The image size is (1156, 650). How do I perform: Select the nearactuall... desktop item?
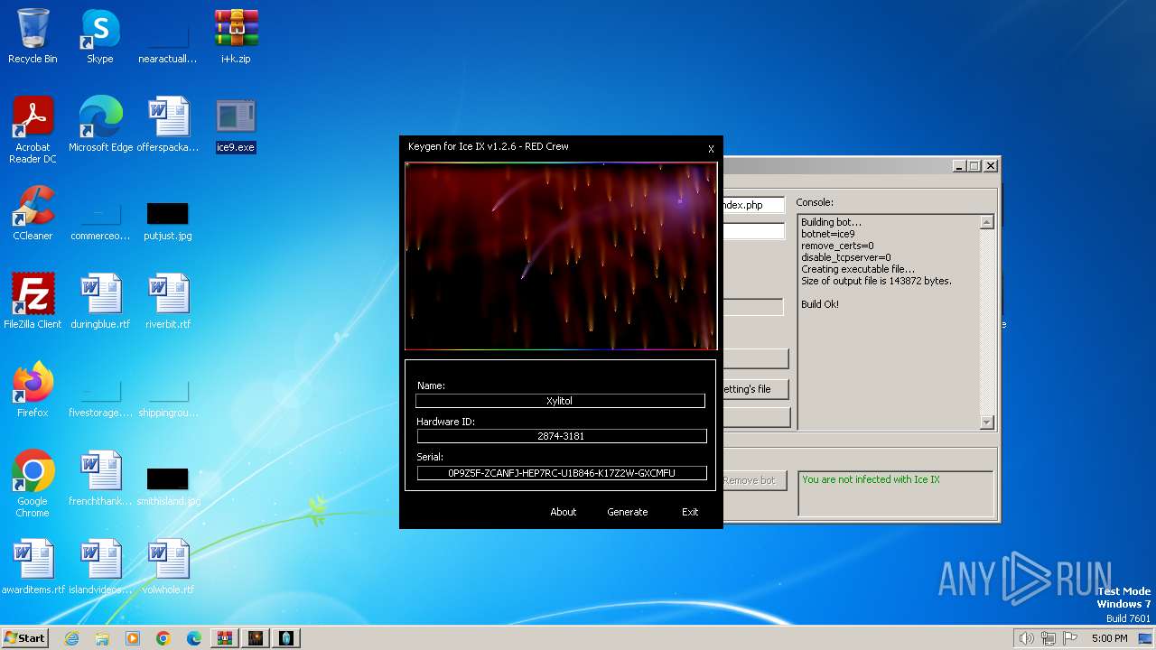point(168,43)
